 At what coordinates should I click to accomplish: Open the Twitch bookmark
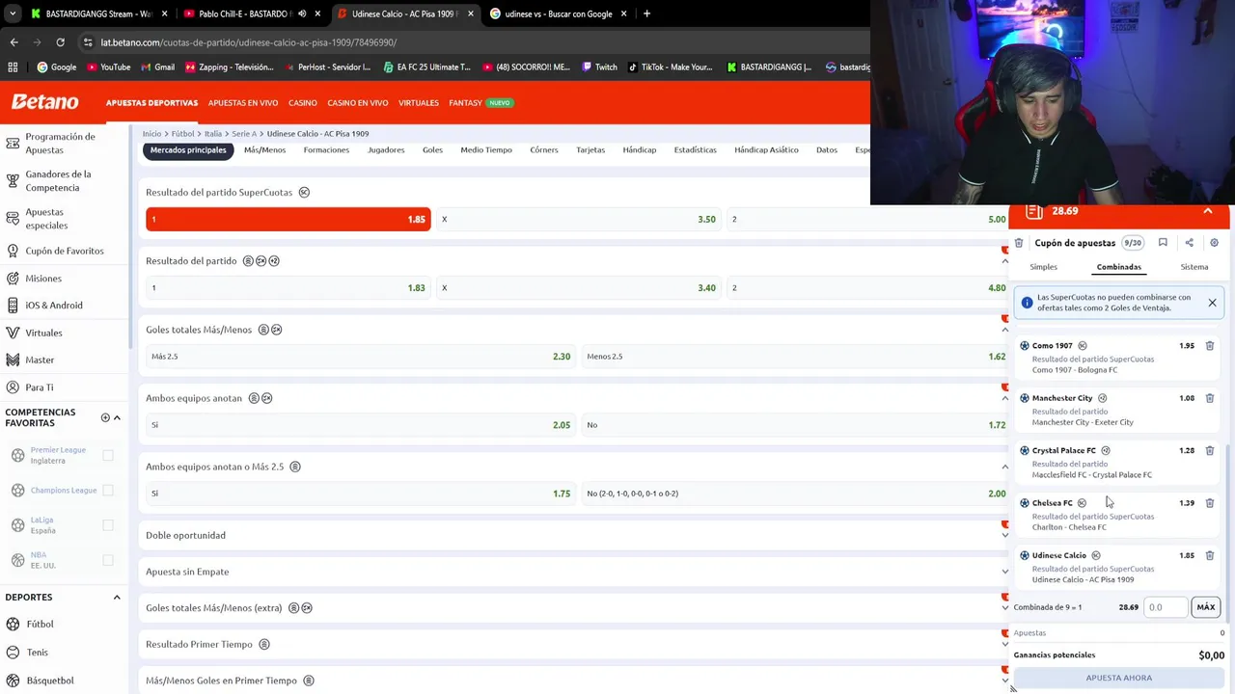click(599, 67)
